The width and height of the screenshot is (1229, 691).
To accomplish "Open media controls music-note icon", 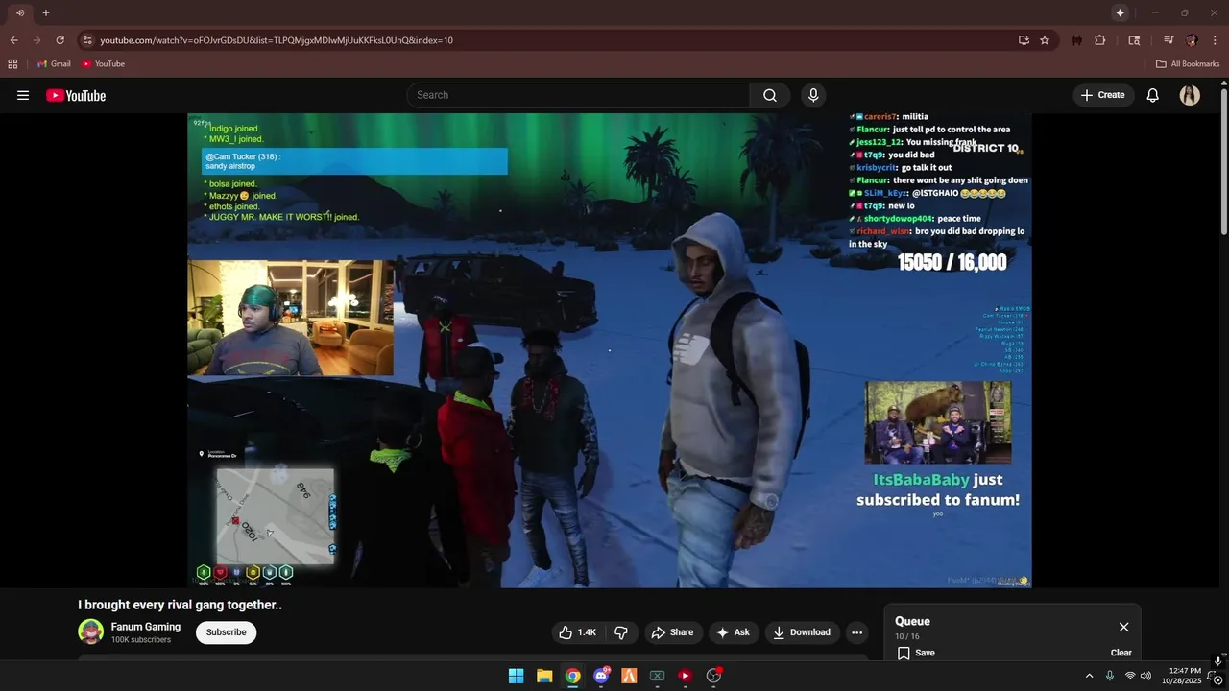I will pyautogui.click(x=1169, y=40).
